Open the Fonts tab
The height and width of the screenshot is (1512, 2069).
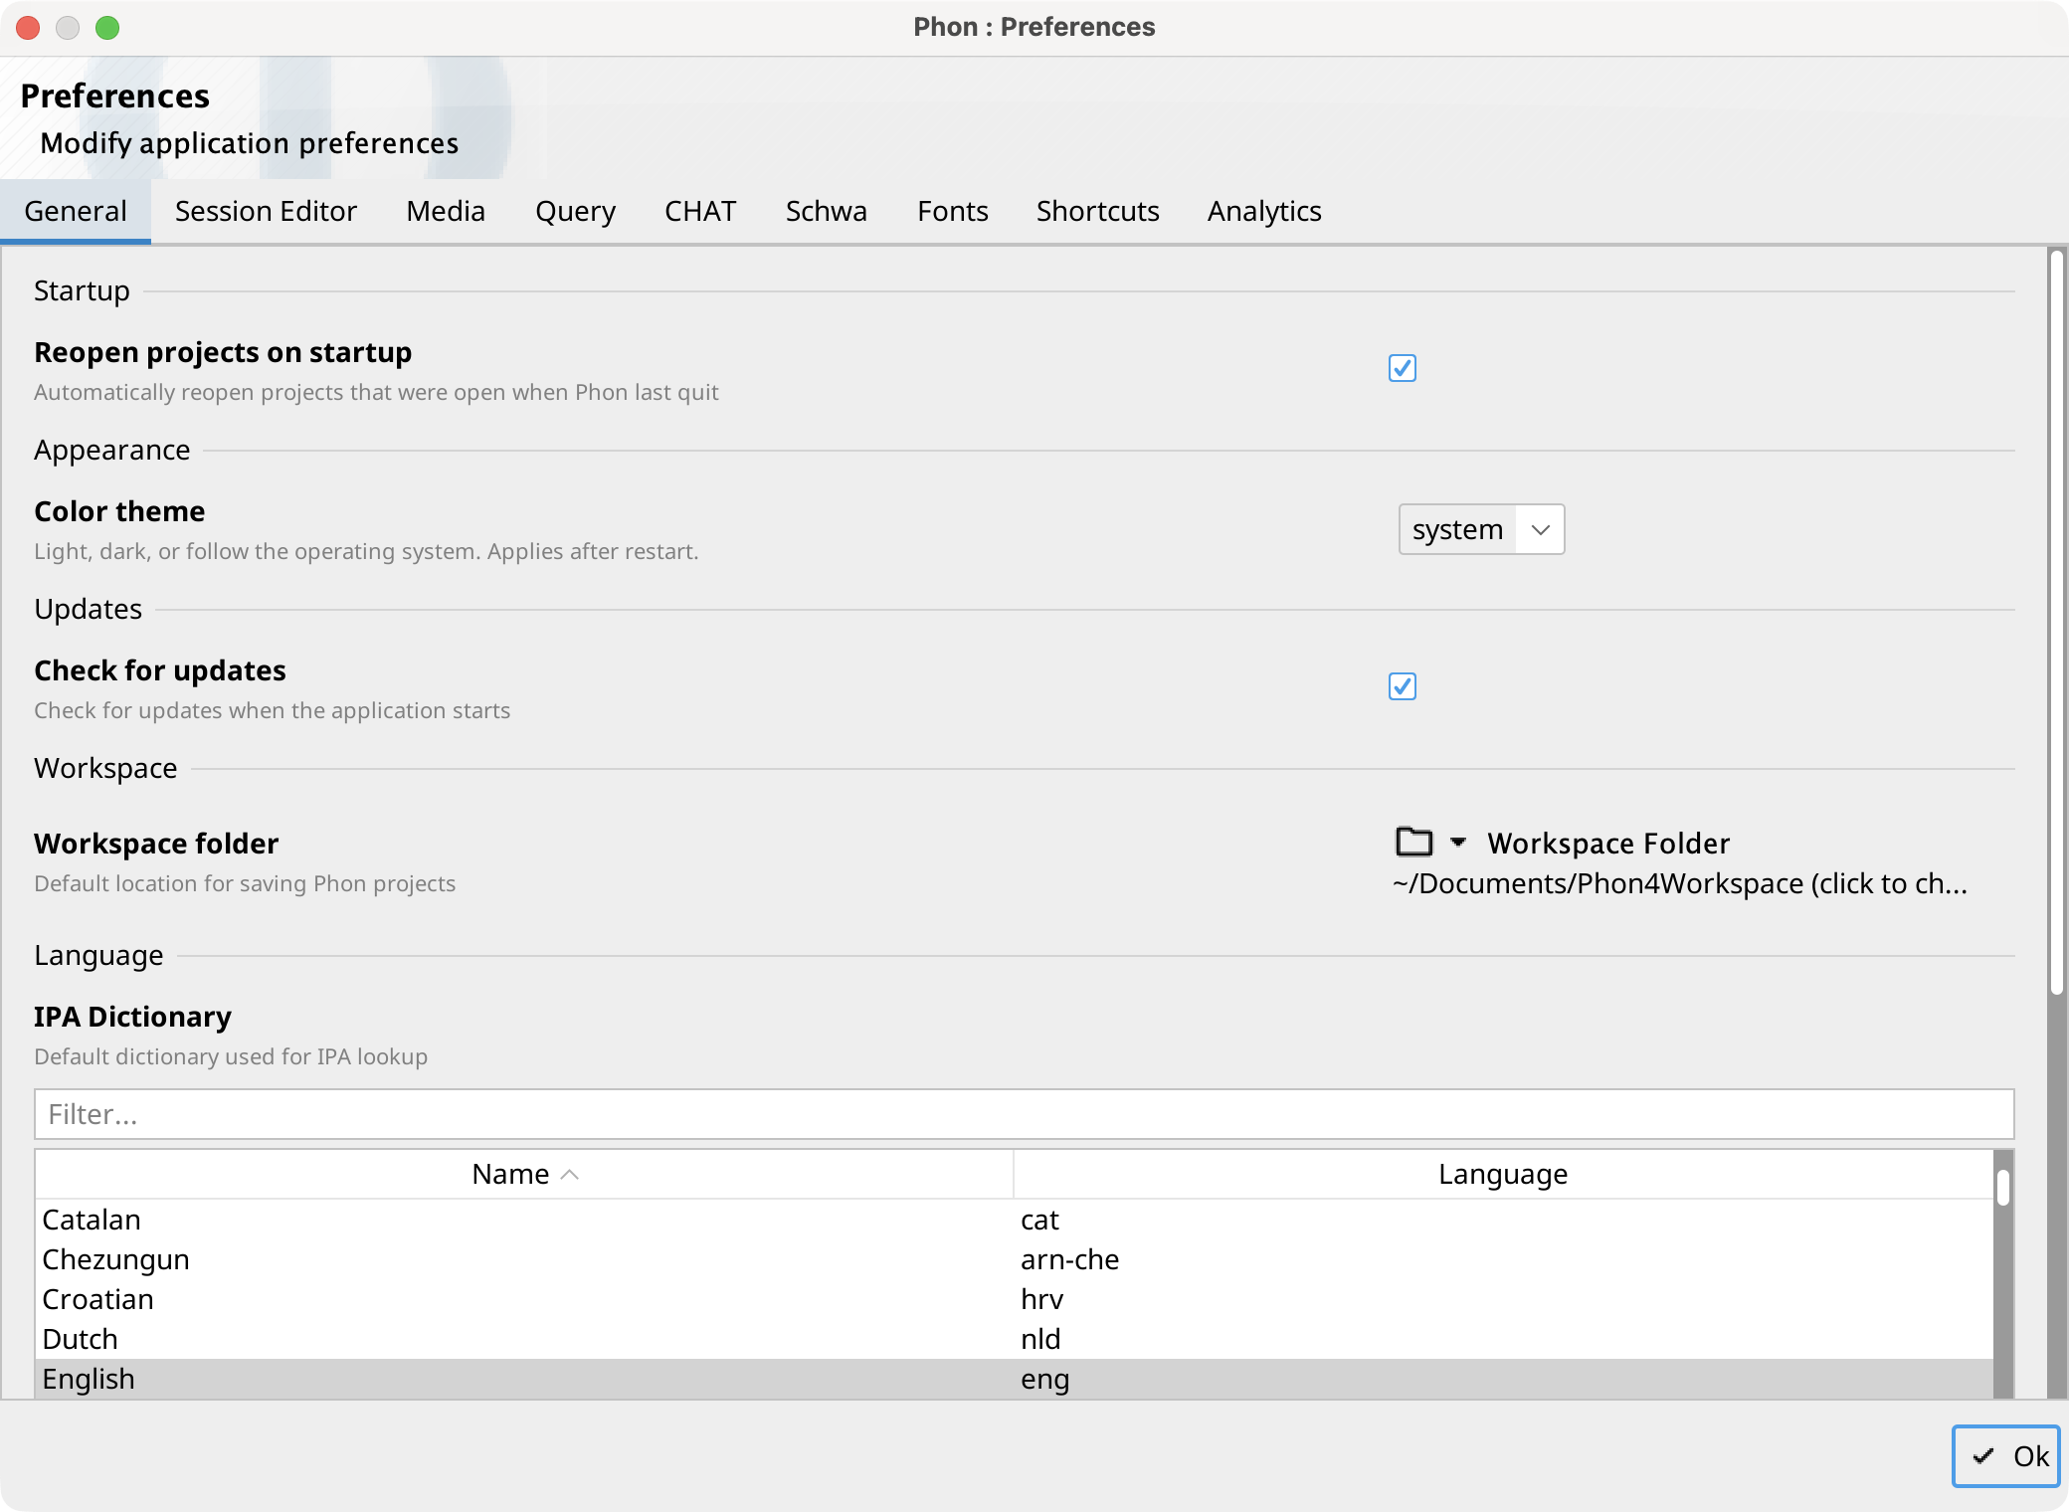click(x=952, y=211)
